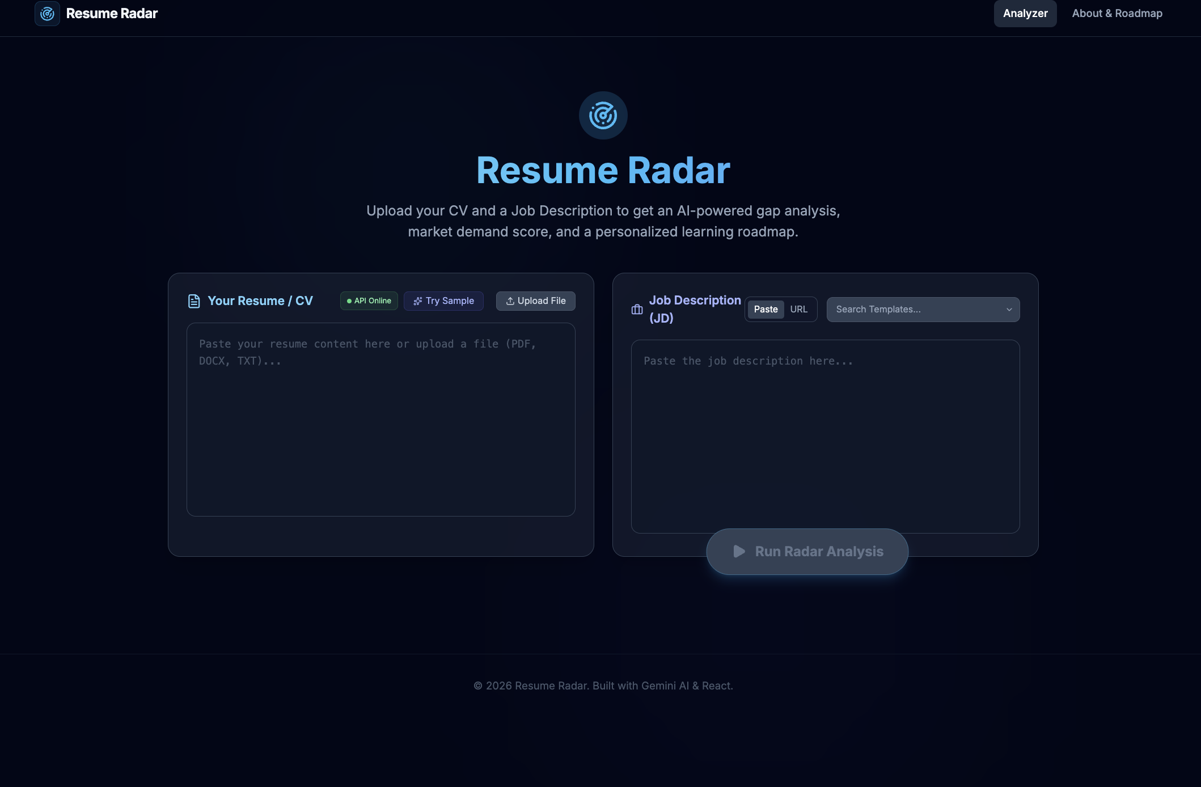
Task: Click the play icon on Run Radar Analysis
Action: point(739,552)
